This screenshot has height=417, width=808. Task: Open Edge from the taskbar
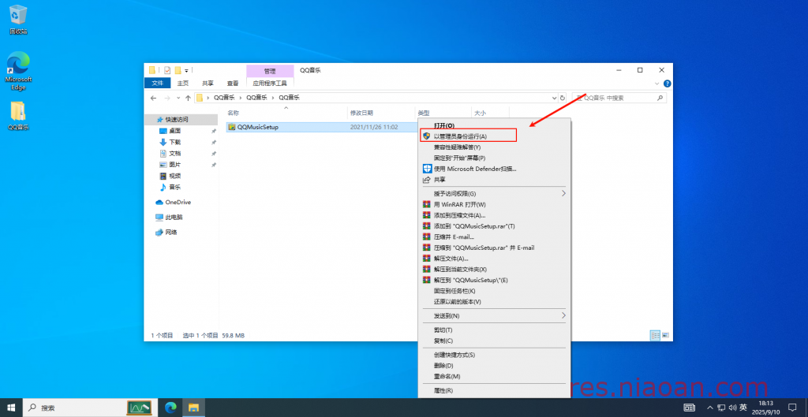pos(170,408)
